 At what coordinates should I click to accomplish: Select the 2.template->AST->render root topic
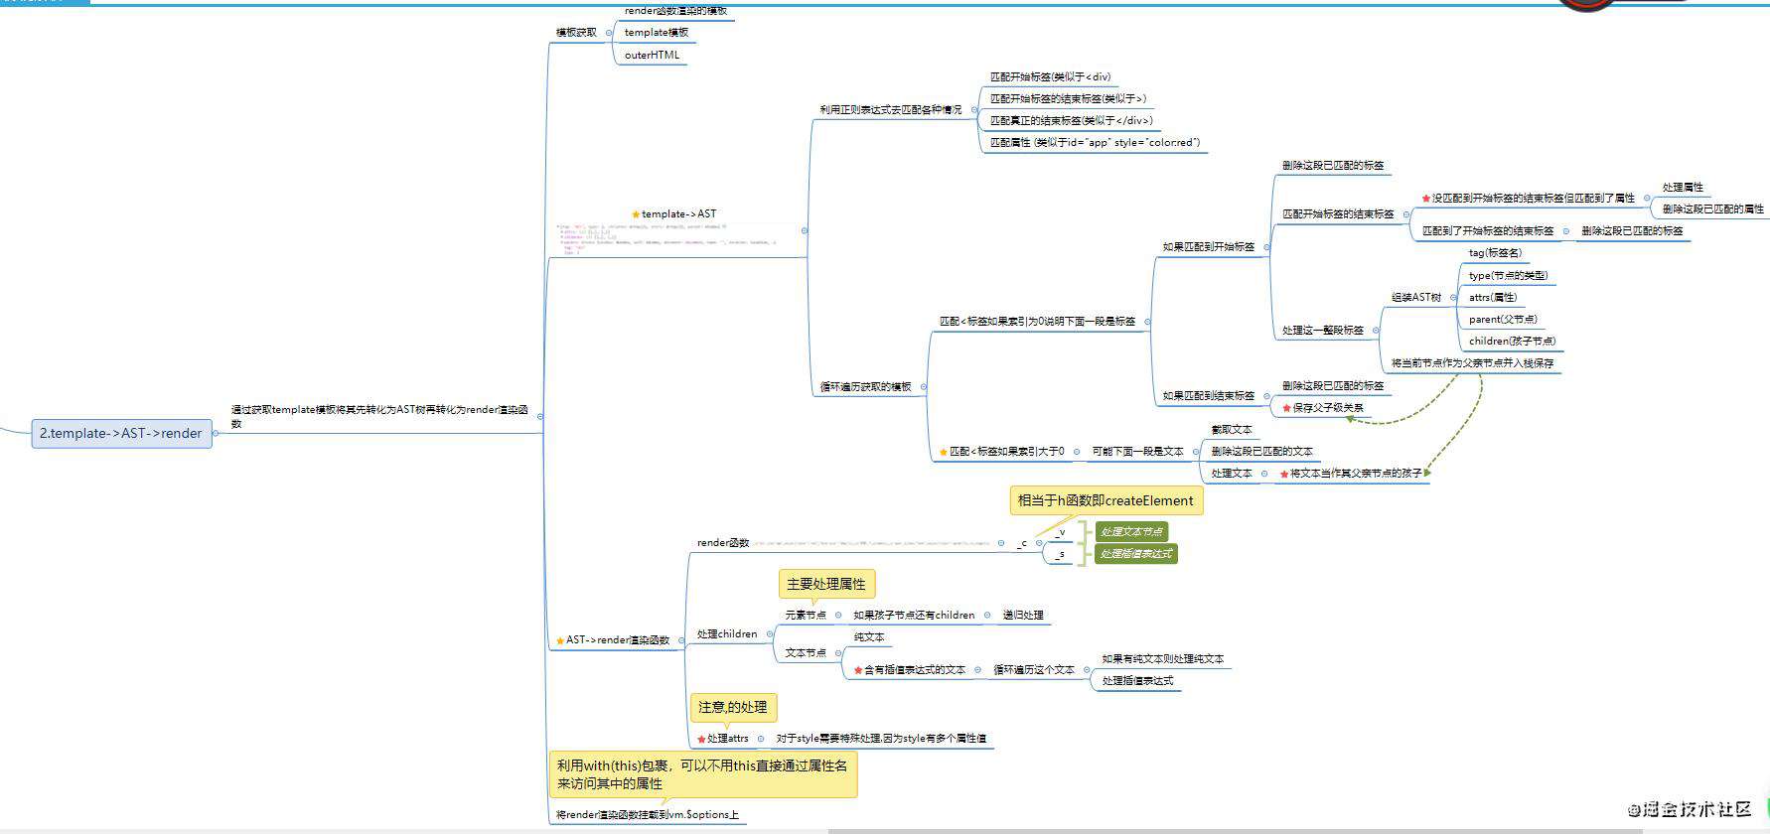tap(121, 433)
